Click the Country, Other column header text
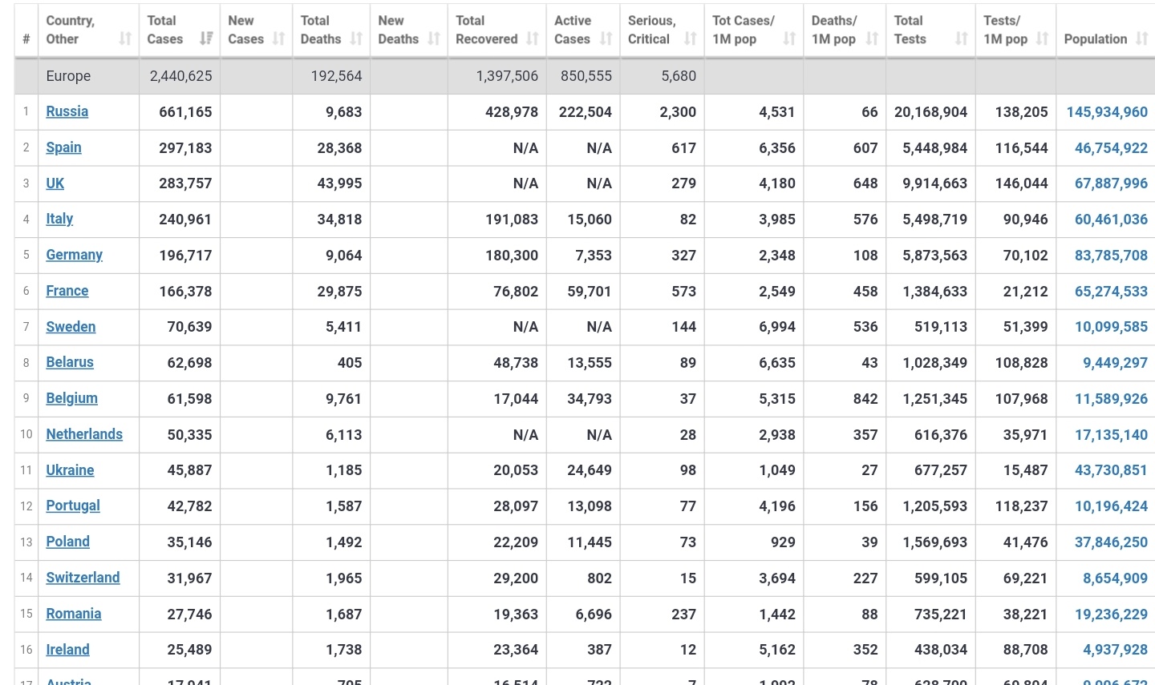This screenshot has width=1155, height=685. click(x=70, y=30)
